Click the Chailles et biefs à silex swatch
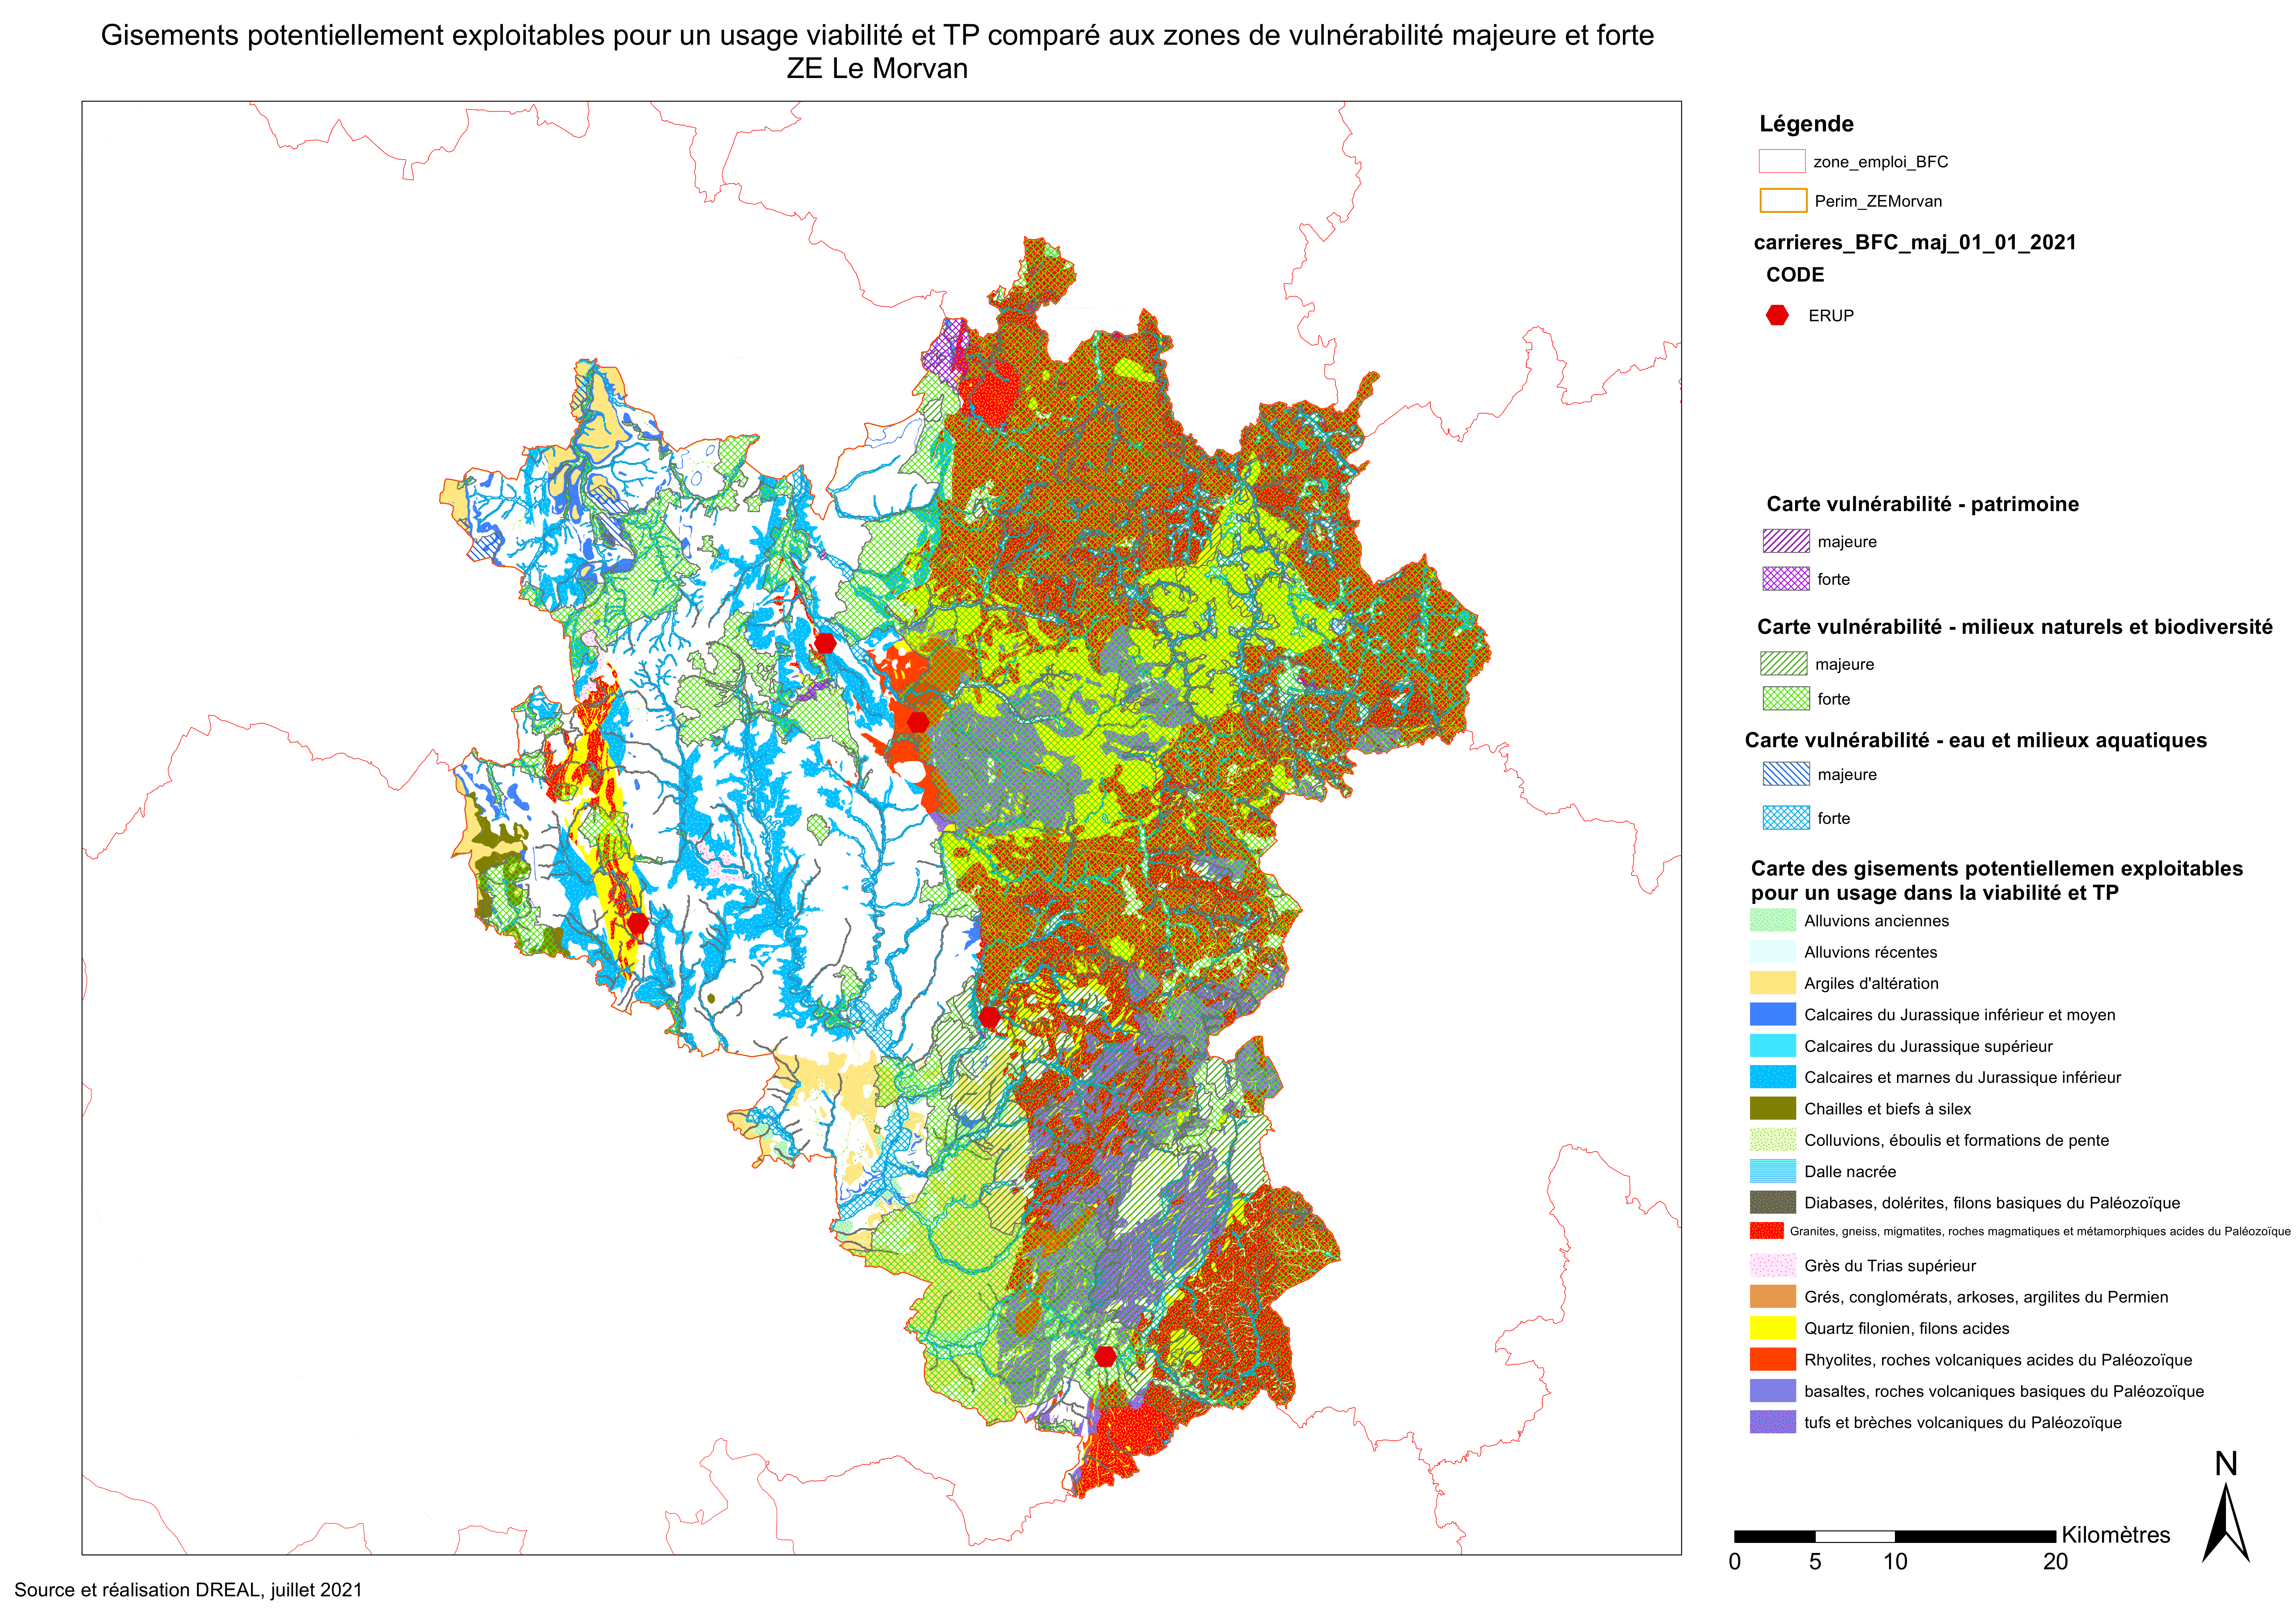 (x=1773, y=1108)
